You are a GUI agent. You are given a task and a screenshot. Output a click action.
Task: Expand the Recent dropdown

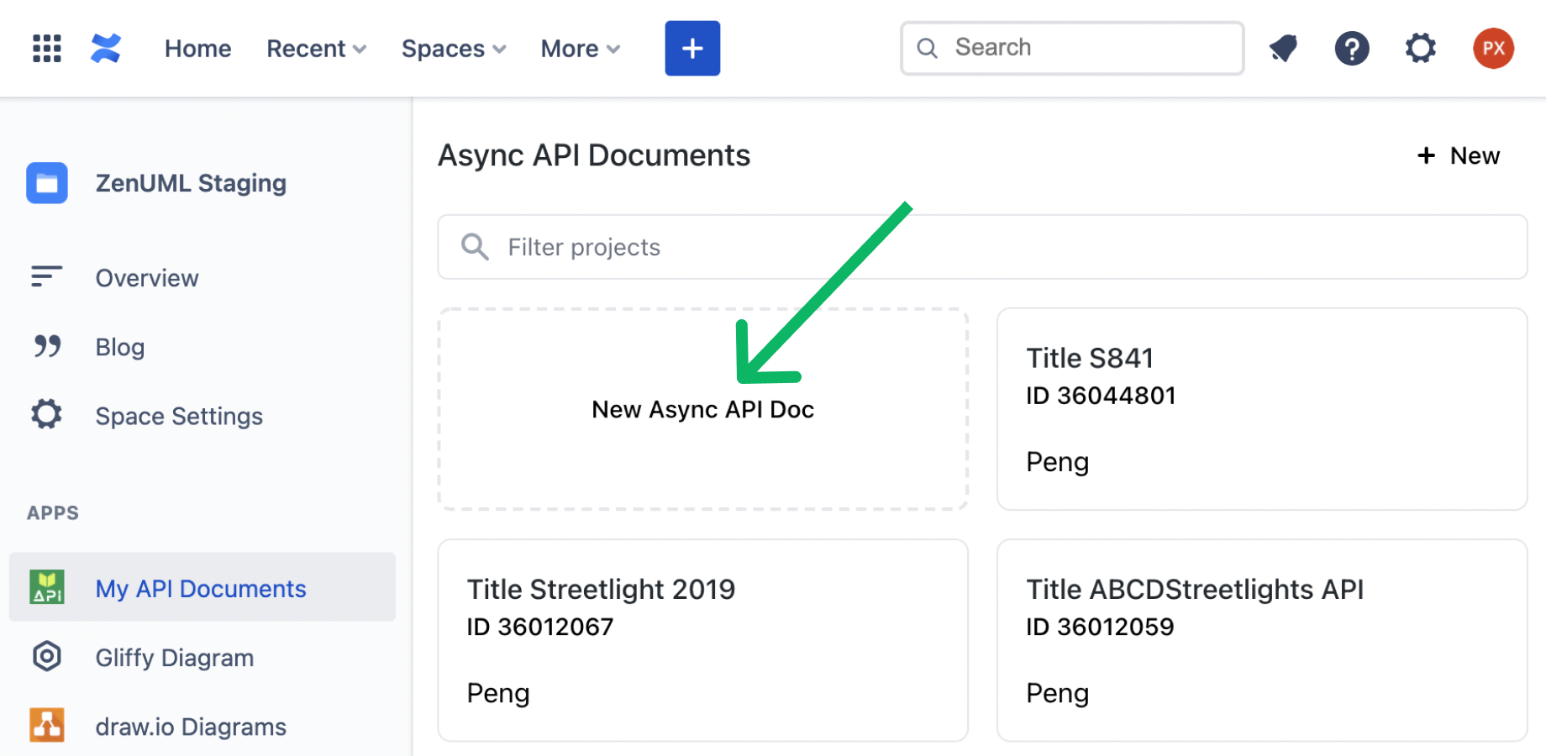[x=317, y=49]
